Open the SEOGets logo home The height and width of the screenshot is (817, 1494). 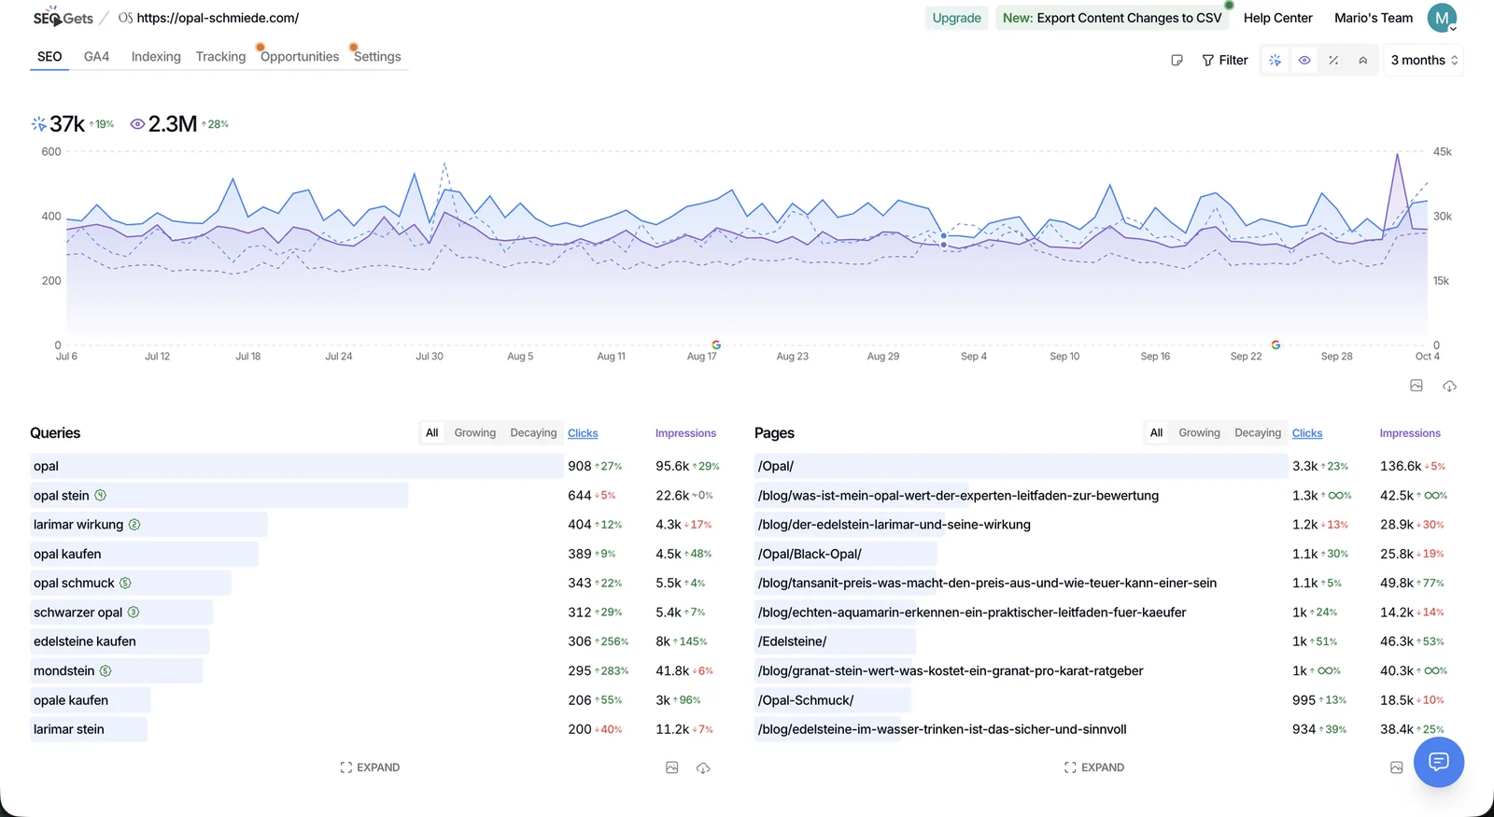(x=63, y=18)
